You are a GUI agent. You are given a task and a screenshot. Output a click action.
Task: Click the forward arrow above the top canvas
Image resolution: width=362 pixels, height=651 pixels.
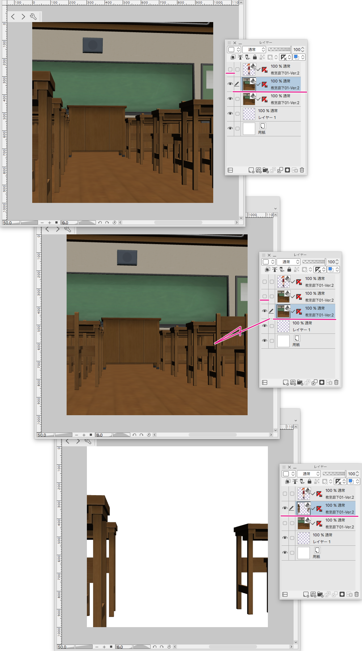click(x=23, y=17)
